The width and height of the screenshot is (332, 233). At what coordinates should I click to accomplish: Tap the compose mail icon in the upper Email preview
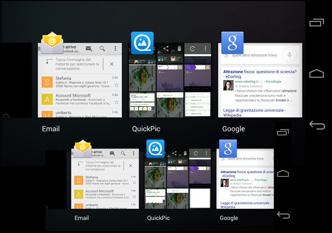click(89, 49)
